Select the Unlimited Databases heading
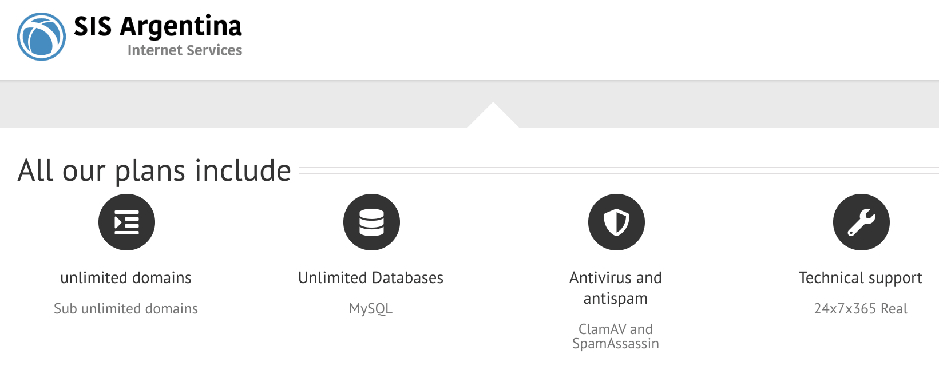Image resolution: width=939 pixels, height=366 pixels. (371, 278)
